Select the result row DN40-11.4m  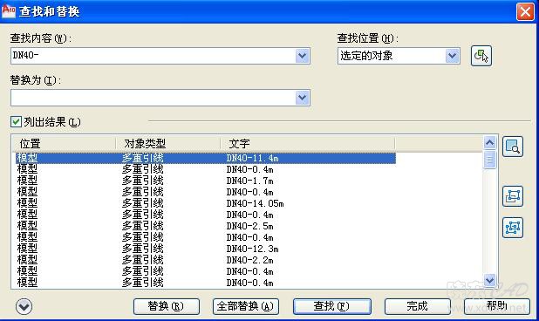pyautogui.click(x=206, y=158)
